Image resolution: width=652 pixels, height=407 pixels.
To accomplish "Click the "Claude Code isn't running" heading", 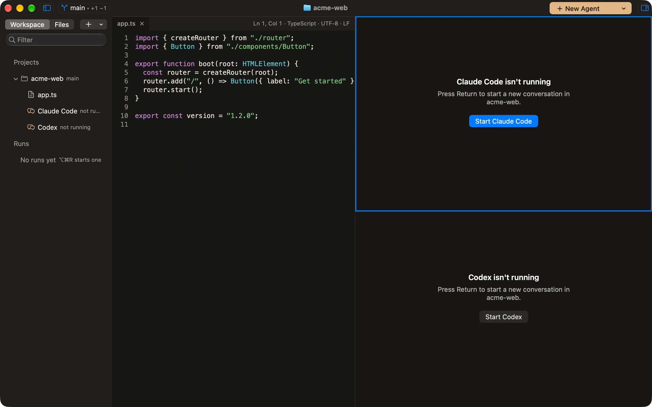I will [x=504, y=82].
